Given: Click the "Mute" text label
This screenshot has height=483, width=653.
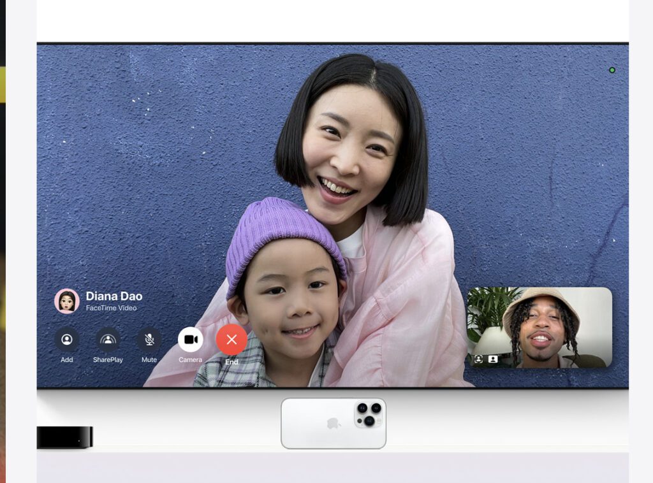Looking at the screenshot, I should tap(149, 360).
